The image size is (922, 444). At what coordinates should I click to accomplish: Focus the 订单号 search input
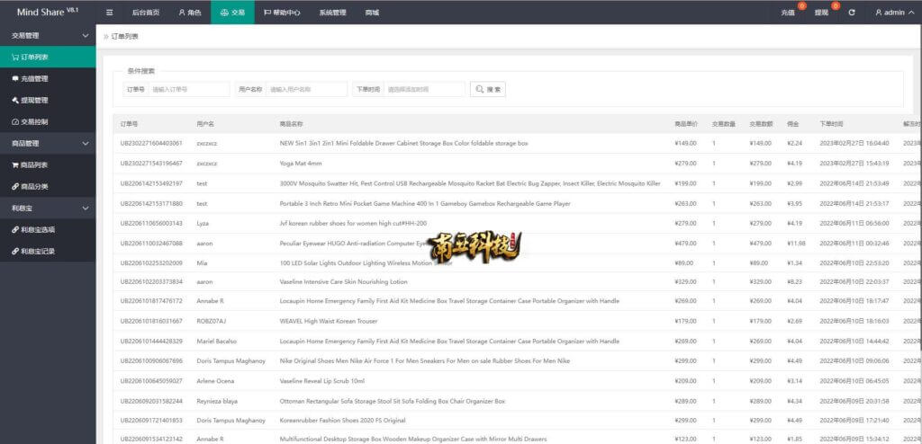click(189, 89)
